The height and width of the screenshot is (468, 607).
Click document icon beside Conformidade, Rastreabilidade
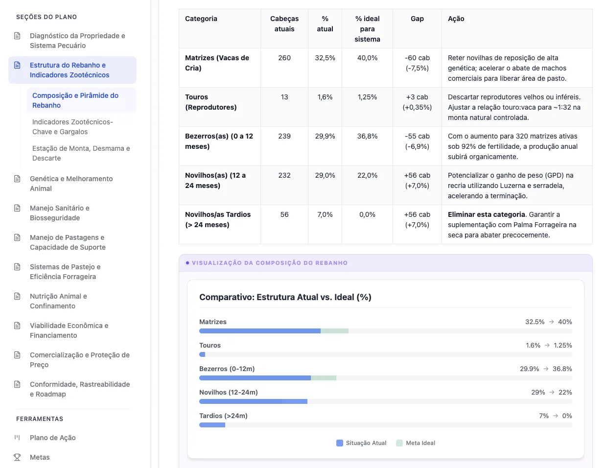(x=17, y=384)
